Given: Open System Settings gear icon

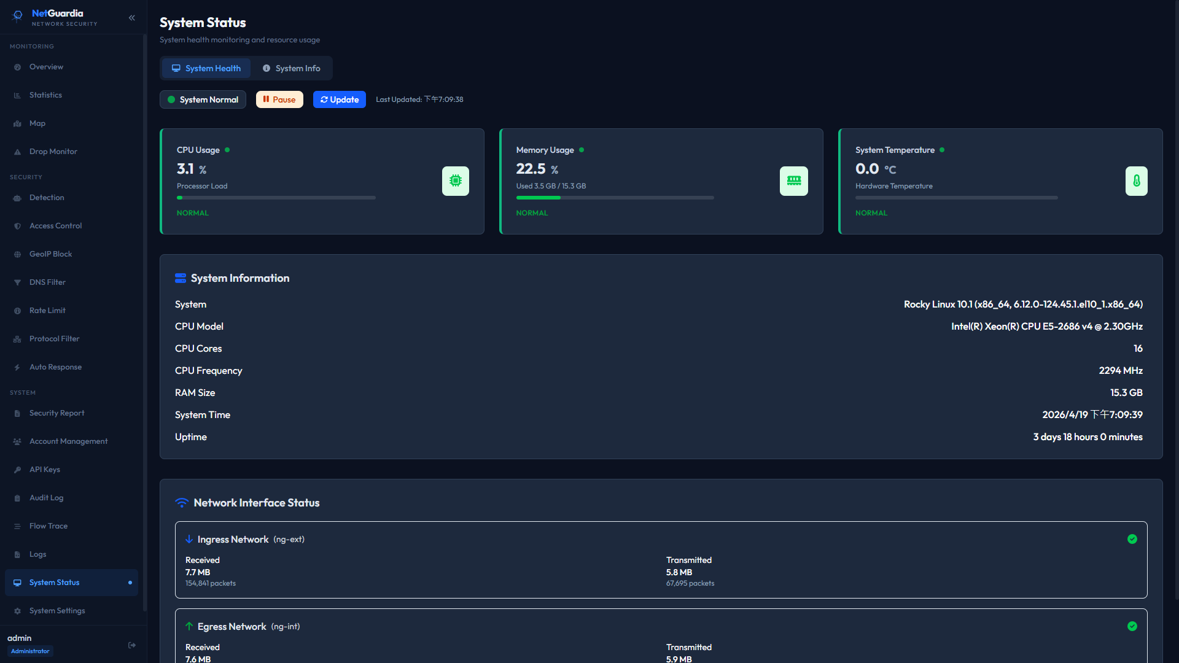Looking at the screenshot, I should tap(17, 611).
